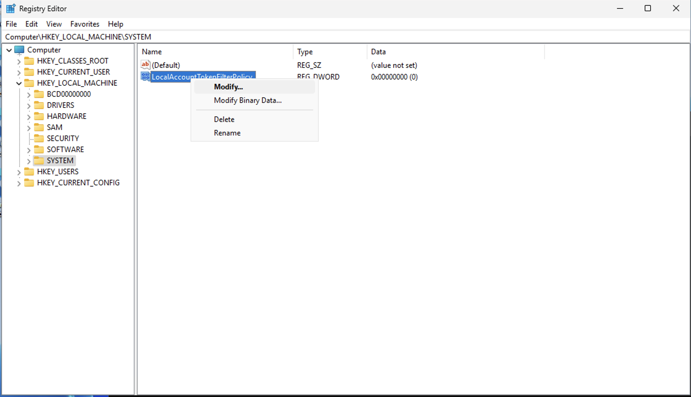Click the Data column header
Viewport: 691px width, 397px height.
(x=378, y=52)
